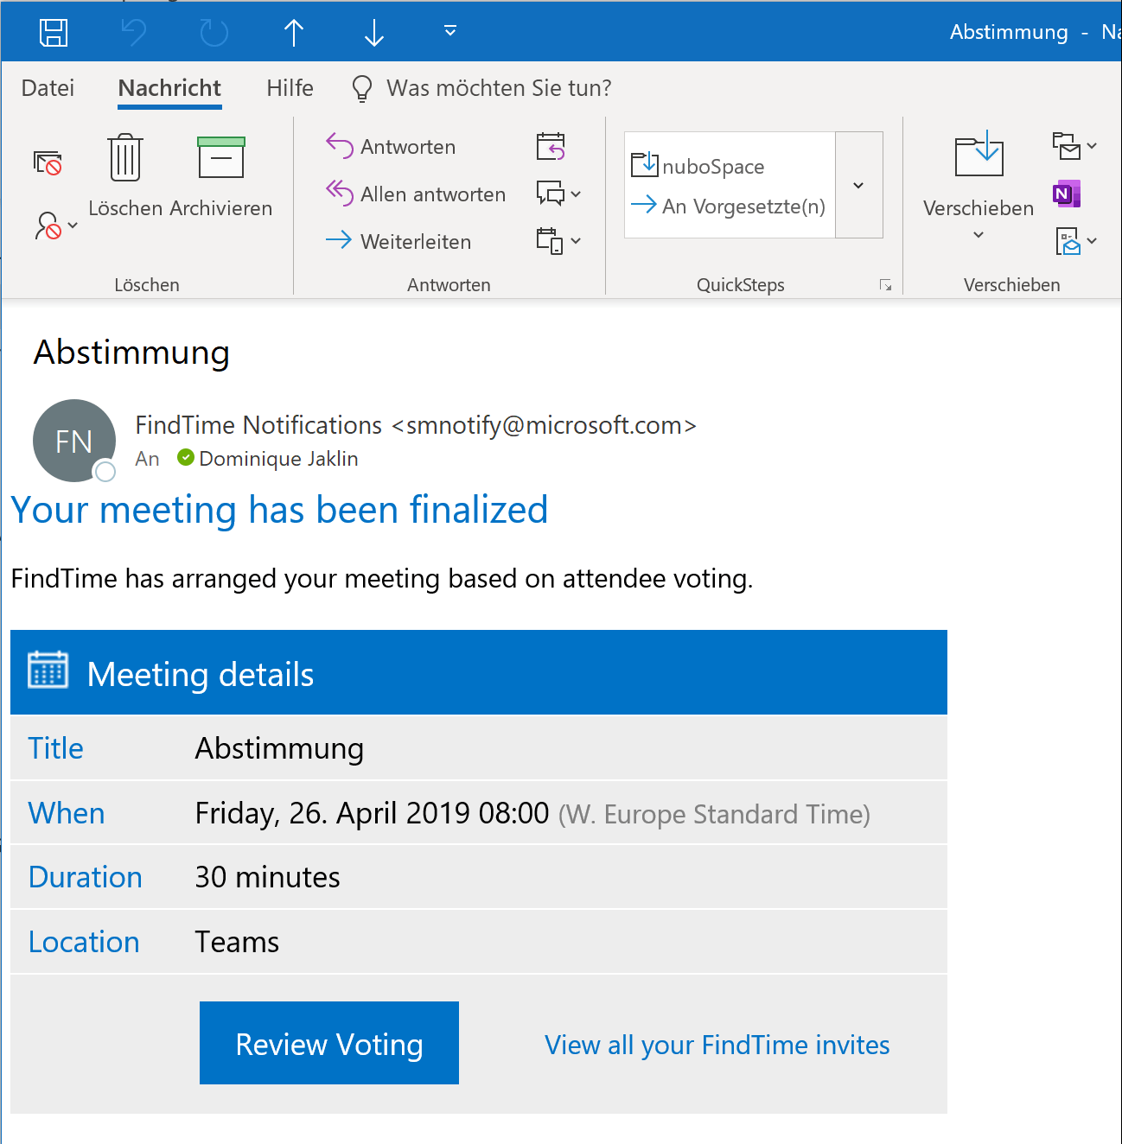Image resolution: width=1122 pixels, height=1144 pixels.
Task: Reply with a meeting via the calendar icon
Action: (x=551, y=147)
